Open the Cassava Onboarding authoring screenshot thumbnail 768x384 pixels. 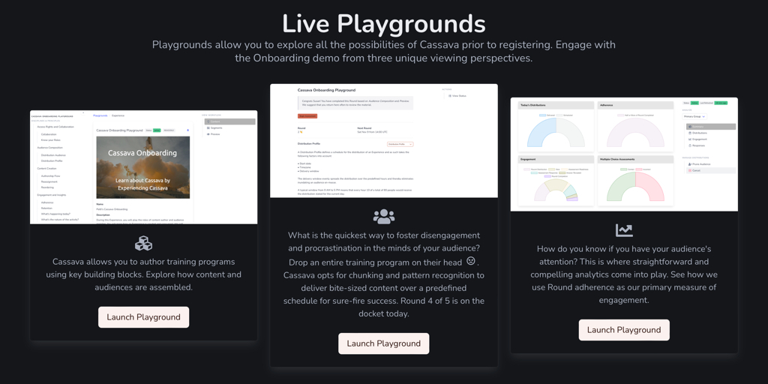click(143, 167)
